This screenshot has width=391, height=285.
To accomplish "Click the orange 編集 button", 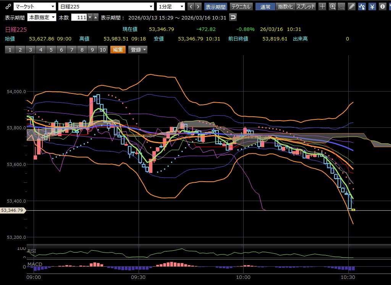I will coord(118,50).
